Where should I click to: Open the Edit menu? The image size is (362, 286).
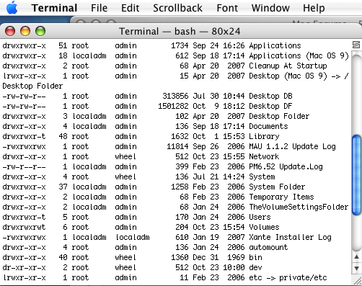click(130, 8)
